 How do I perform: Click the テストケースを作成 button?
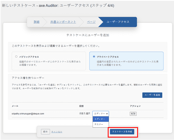click(x=122, y=132)
